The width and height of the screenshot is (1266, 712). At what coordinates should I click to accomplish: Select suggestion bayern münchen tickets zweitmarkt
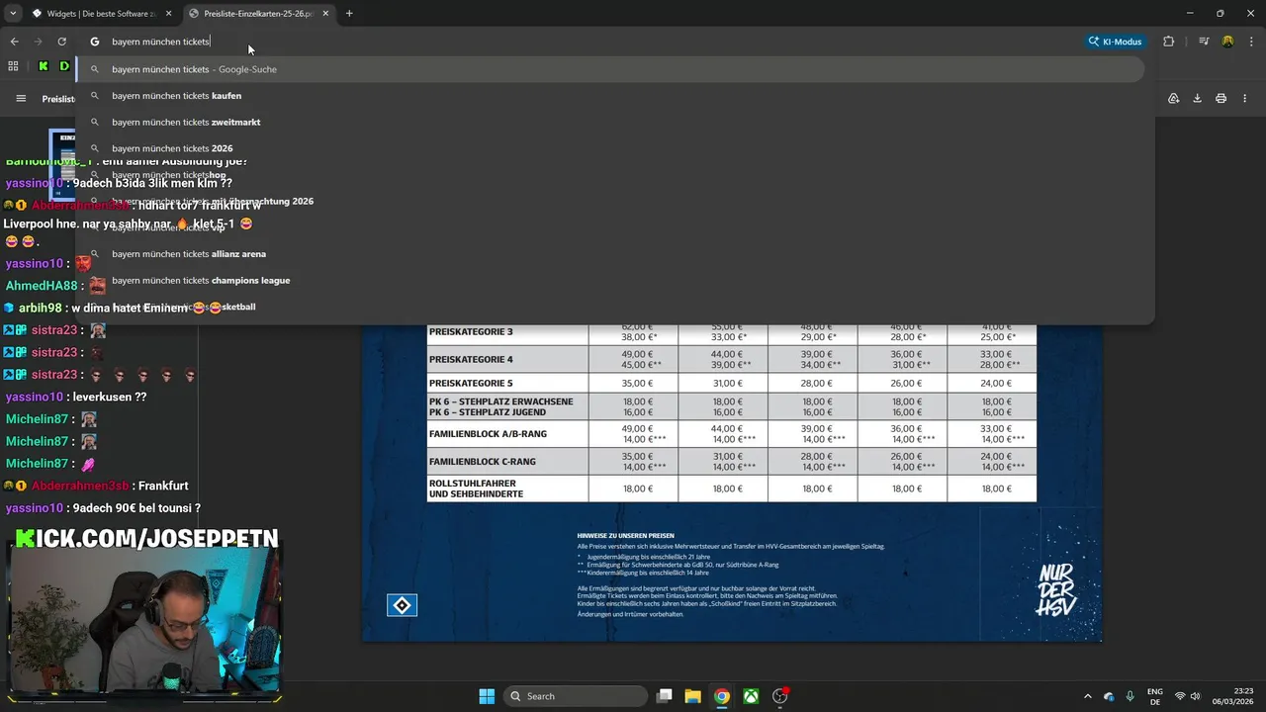click(x=610, y=122)
